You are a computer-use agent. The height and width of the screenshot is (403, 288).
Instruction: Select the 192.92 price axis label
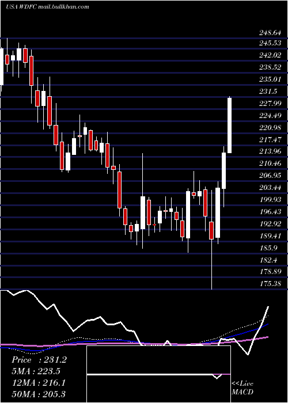click(x=270, y=224)
